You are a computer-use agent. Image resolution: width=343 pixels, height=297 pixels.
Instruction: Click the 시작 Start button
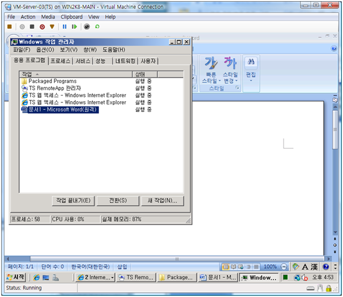16,277
